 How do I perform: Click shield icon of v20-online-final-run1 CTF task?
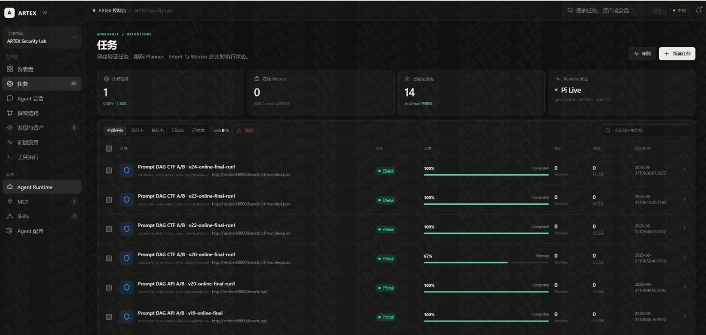point(127,258)
